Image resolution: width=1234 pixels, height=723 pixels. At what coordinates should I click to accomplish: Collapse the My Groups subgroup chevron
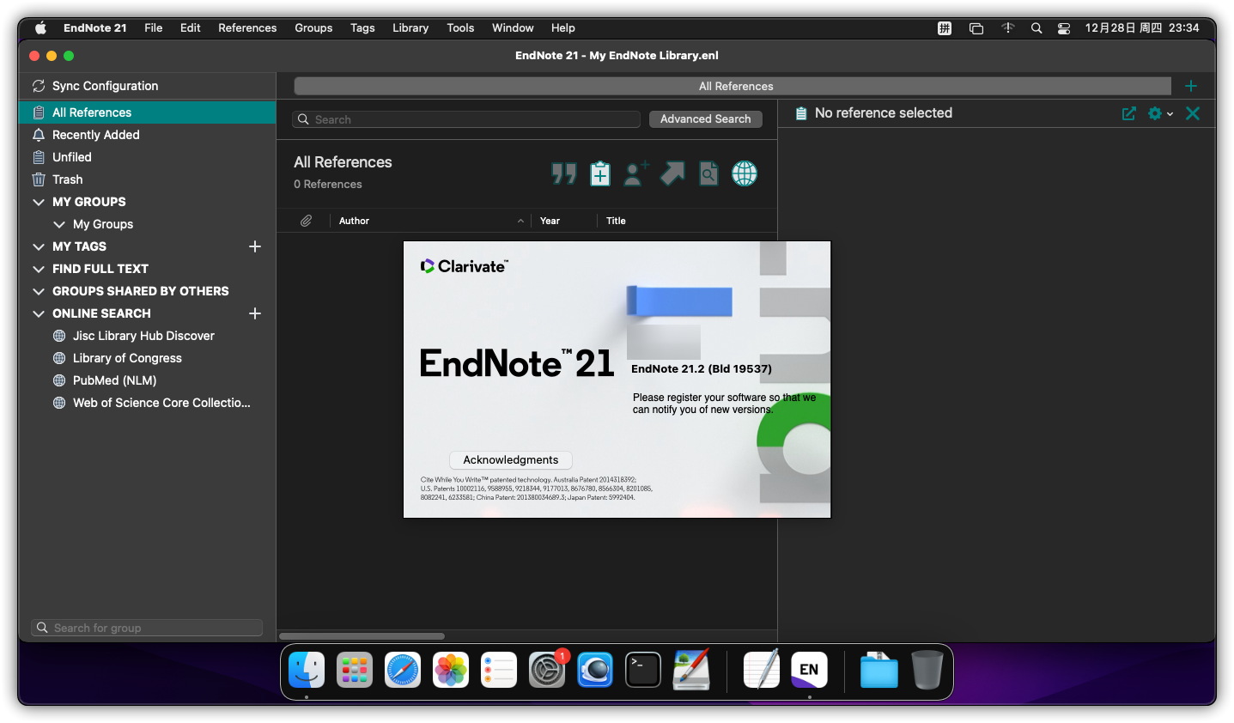coord(59,224)
